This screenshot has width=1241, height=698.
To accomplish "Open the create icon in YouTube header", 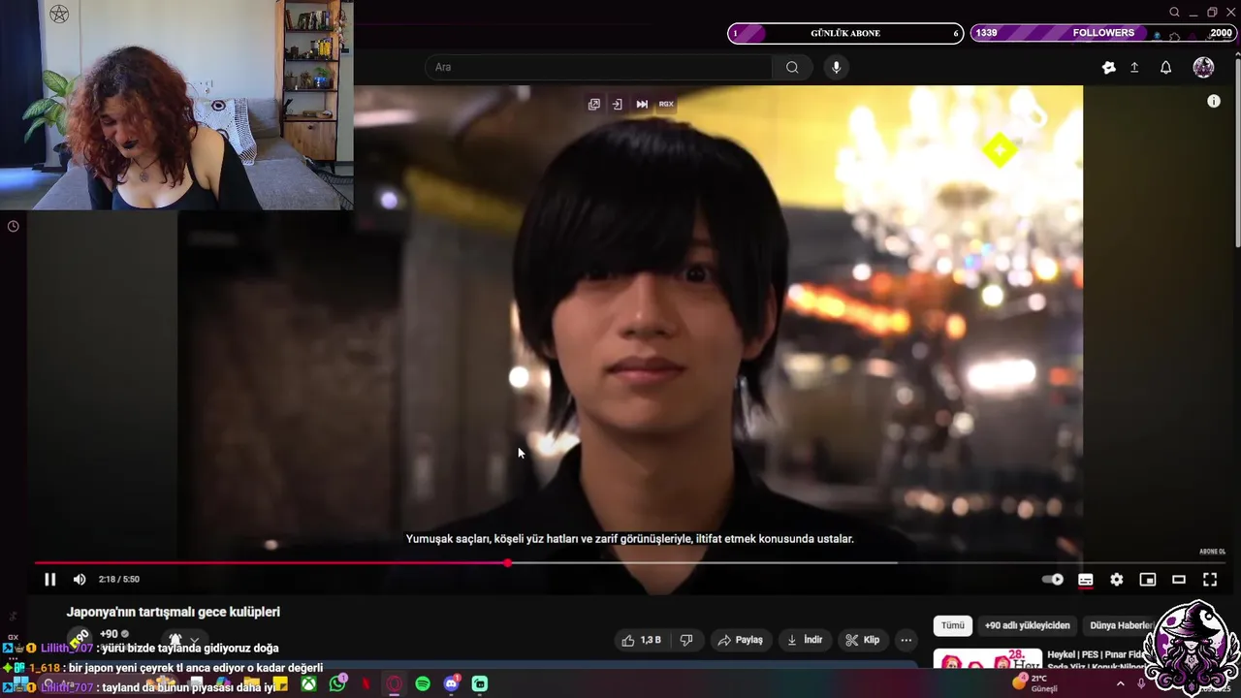I will click(1109, 68).
